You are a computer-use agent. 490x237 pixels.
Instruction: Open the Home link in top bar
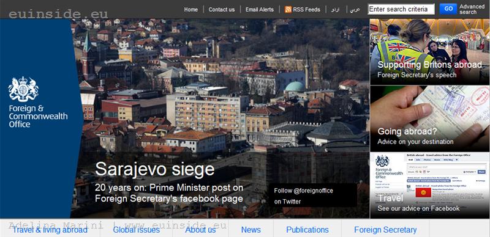(191, 9)
